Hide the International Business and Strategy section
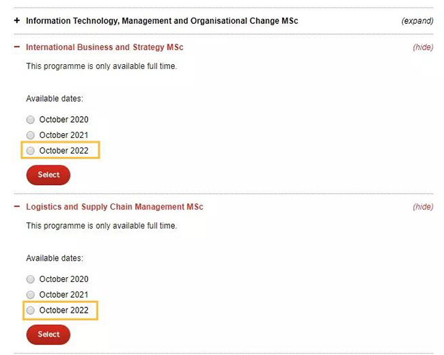This screenshot has height=355, width=444. [x=423, y=48]
